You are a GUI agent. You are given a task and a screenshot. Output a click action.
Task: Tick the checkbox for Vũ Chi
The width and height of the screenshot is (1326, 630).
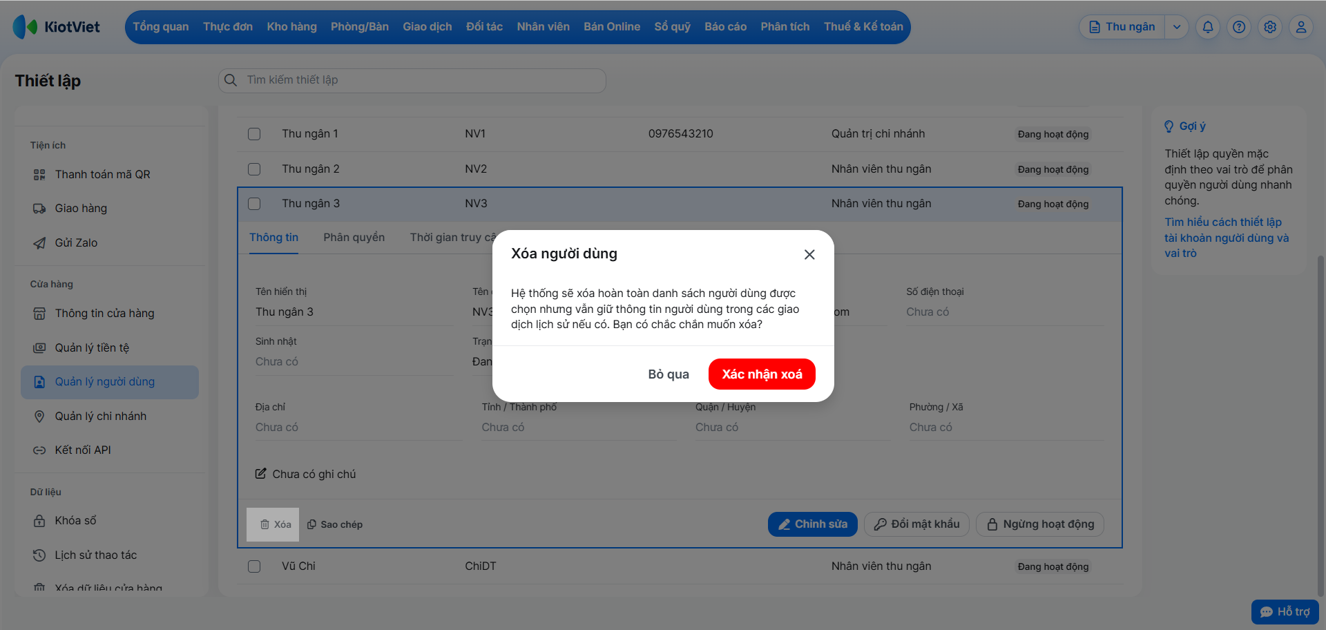pyautogui.click(x=254, y=566)
